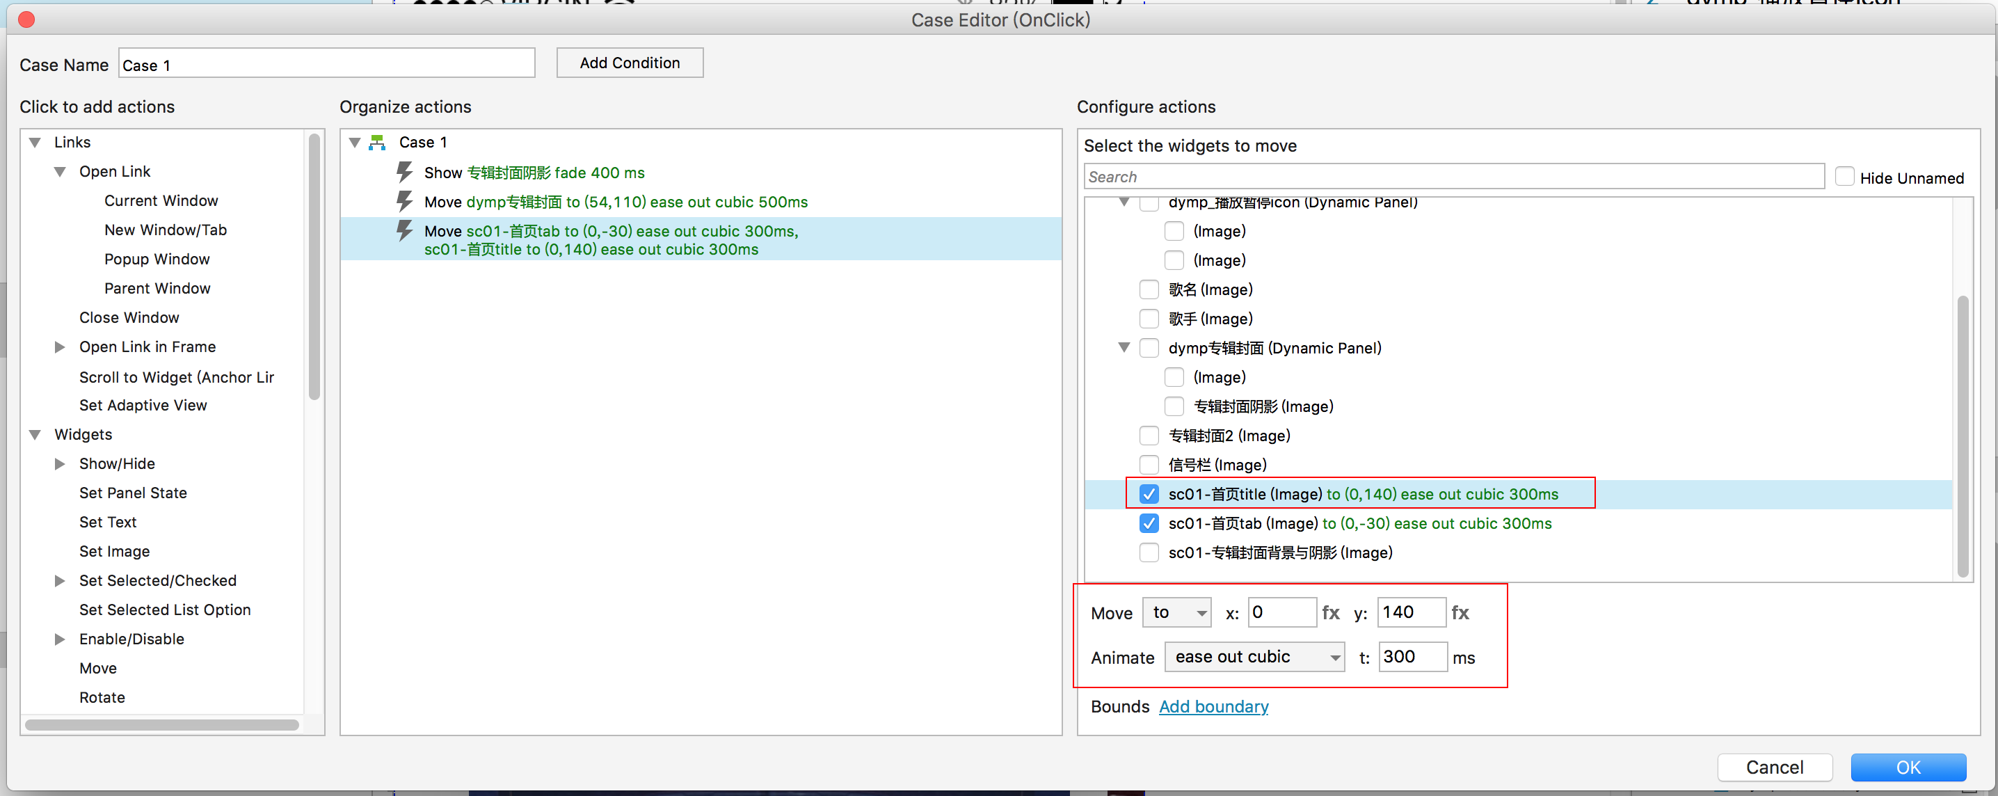Click the Cancel button
This screenshot has width=1998, height=796.
[1775, 767]
